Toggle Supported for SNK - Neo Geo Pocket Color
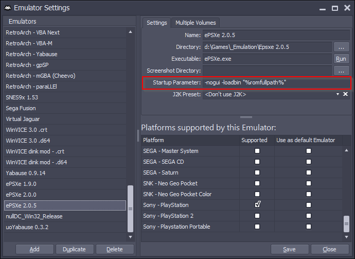Image resolution: width=355 pixels, height=259 pixels. (257, 194)
